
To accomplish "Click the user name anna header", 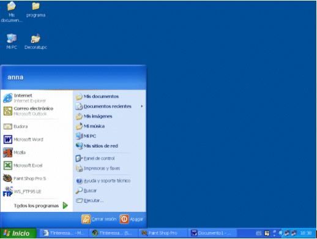I will pyautogui.click(x=15, y=77).
